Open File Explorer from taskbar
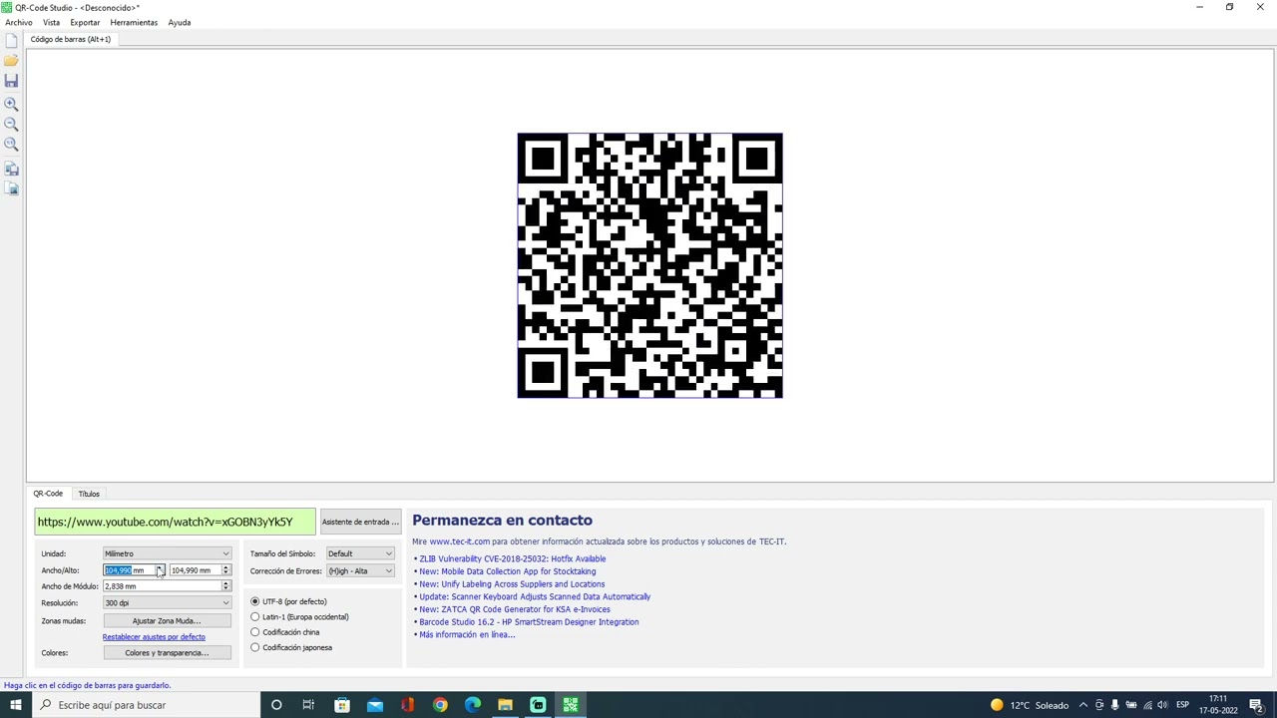1277x718 pixels. pos(505,705)
